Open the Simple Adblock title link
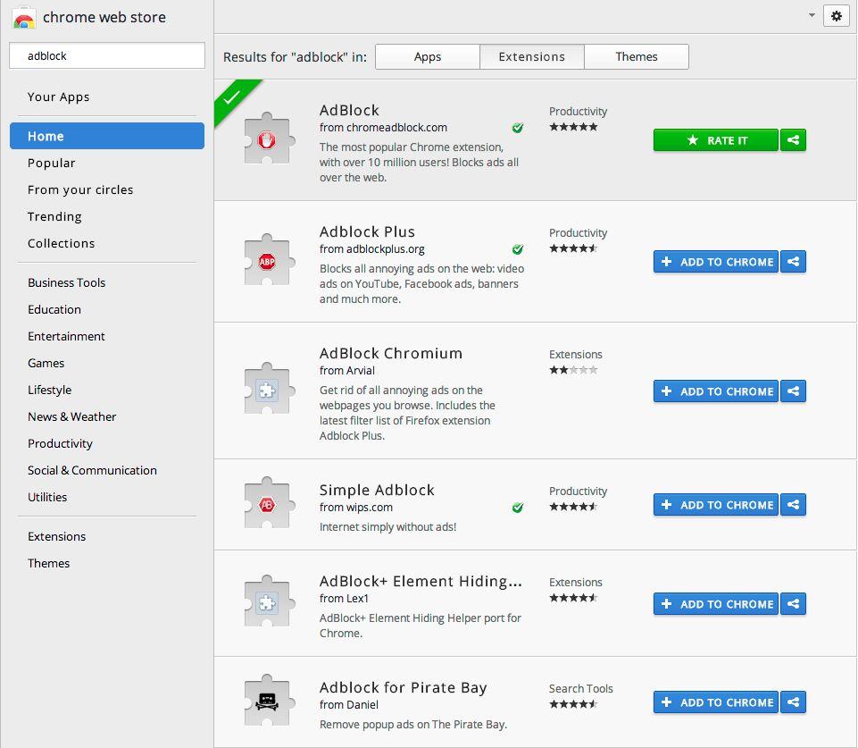This screenshot has height=748, width=858. tap(377, 490)
